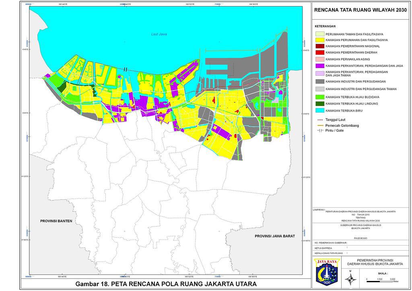The width and height of the screenshot is (412, 291).
Task: Click the 'Tanggul Laut' legend text
Action: 335,120
